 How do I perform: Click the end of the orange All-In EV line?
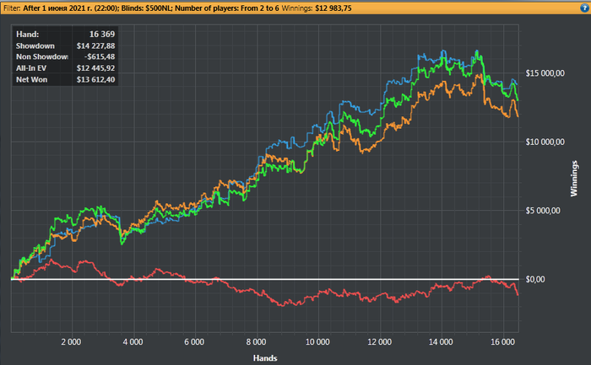[x=518, y=116]
